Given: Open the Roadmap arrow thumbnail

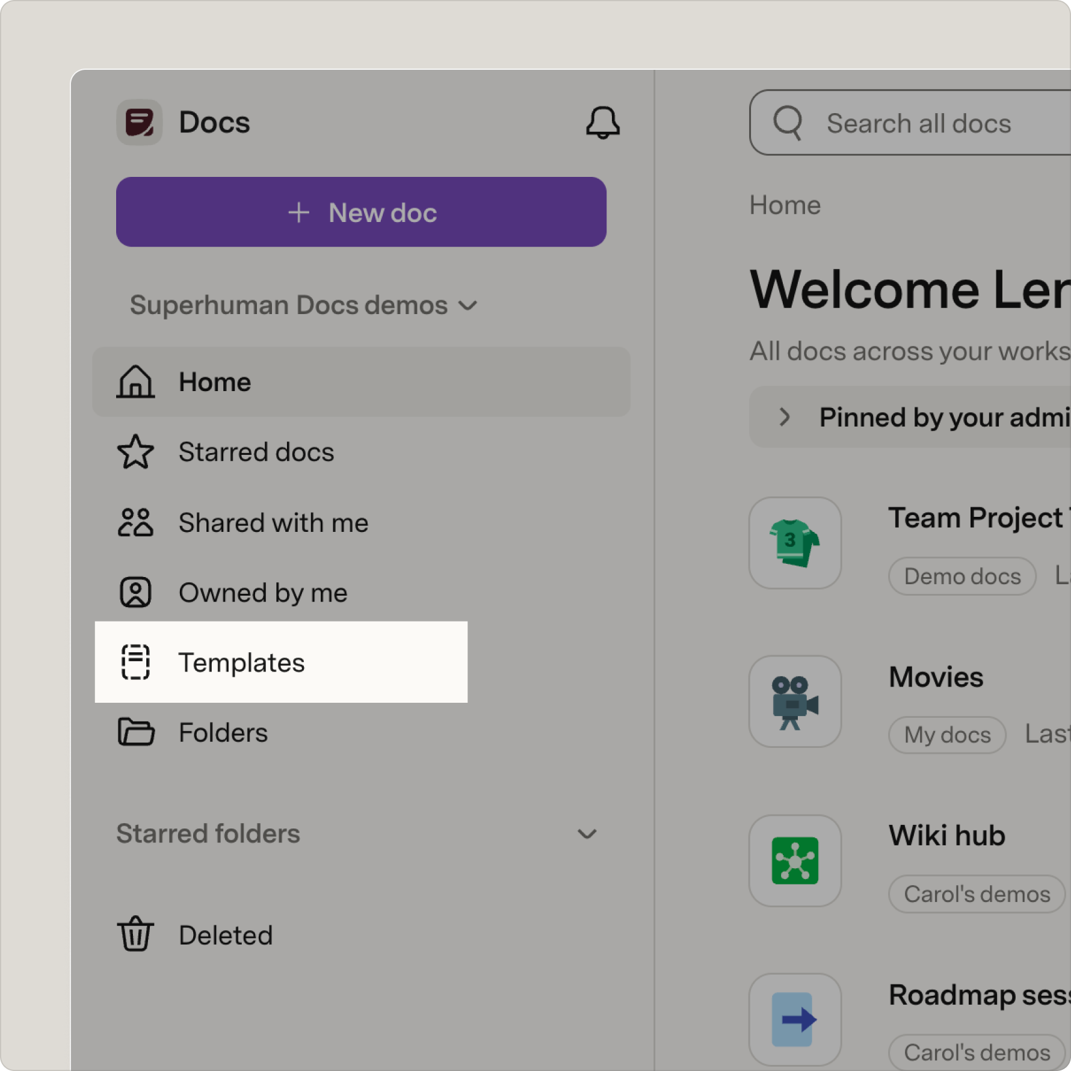Looking at the screenshot, I should click(x=795, y=1019).
